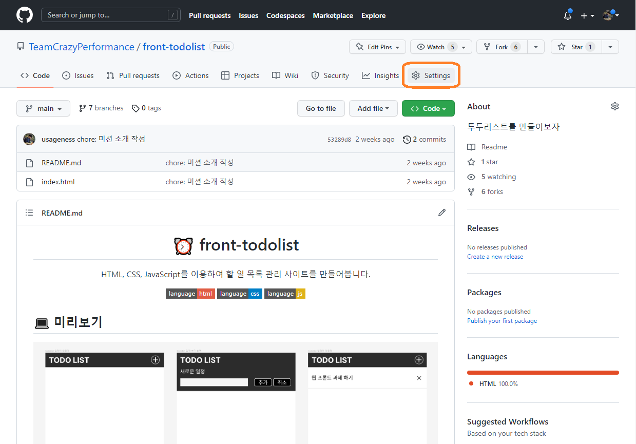Click usageness avatar in commit bar

click(x=29, y=139)
